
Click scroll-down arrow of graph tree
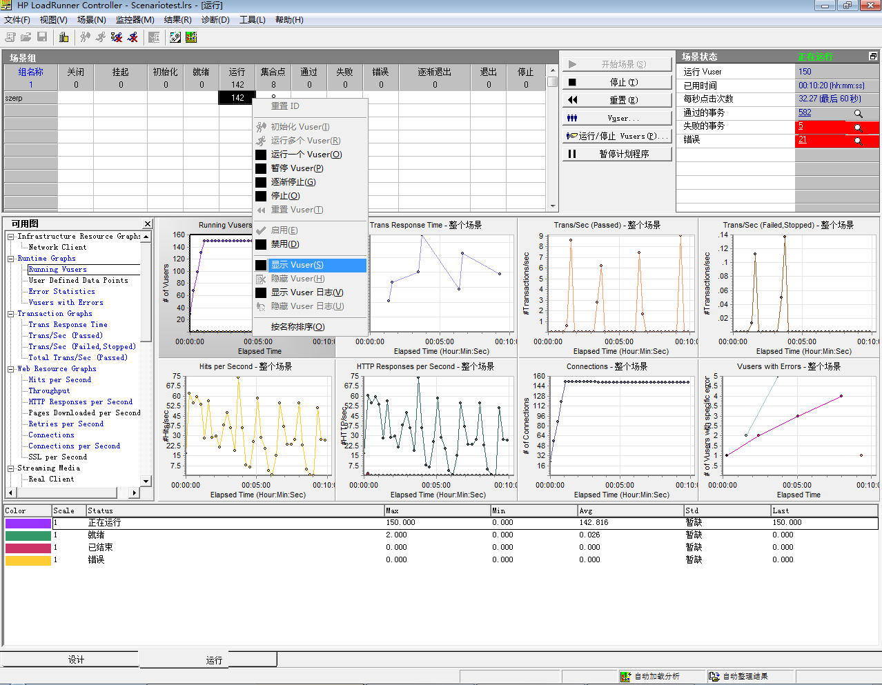[x=146, y=482]
